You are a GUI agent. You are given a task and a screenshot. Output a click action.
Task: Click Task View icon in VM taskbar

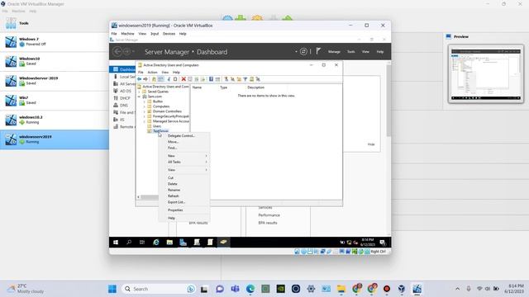(142, 242)
